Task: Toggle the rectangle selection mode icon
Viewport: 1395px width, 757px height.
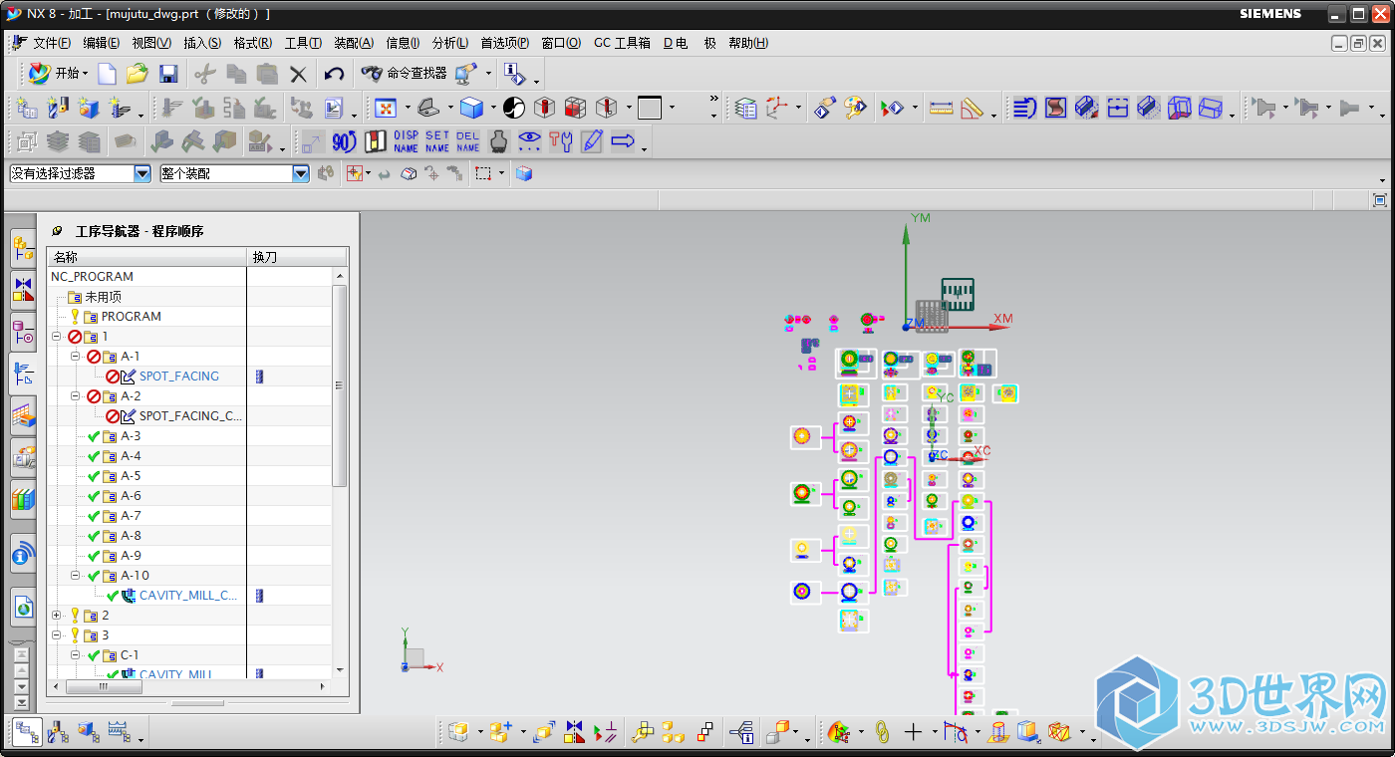Action: [x=483, y=173]
